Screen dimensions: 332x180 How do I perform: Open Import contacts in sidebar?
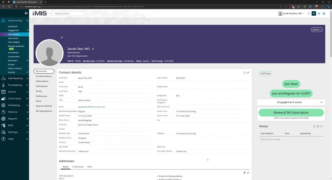pyautogui.click(x=15, y=68)
